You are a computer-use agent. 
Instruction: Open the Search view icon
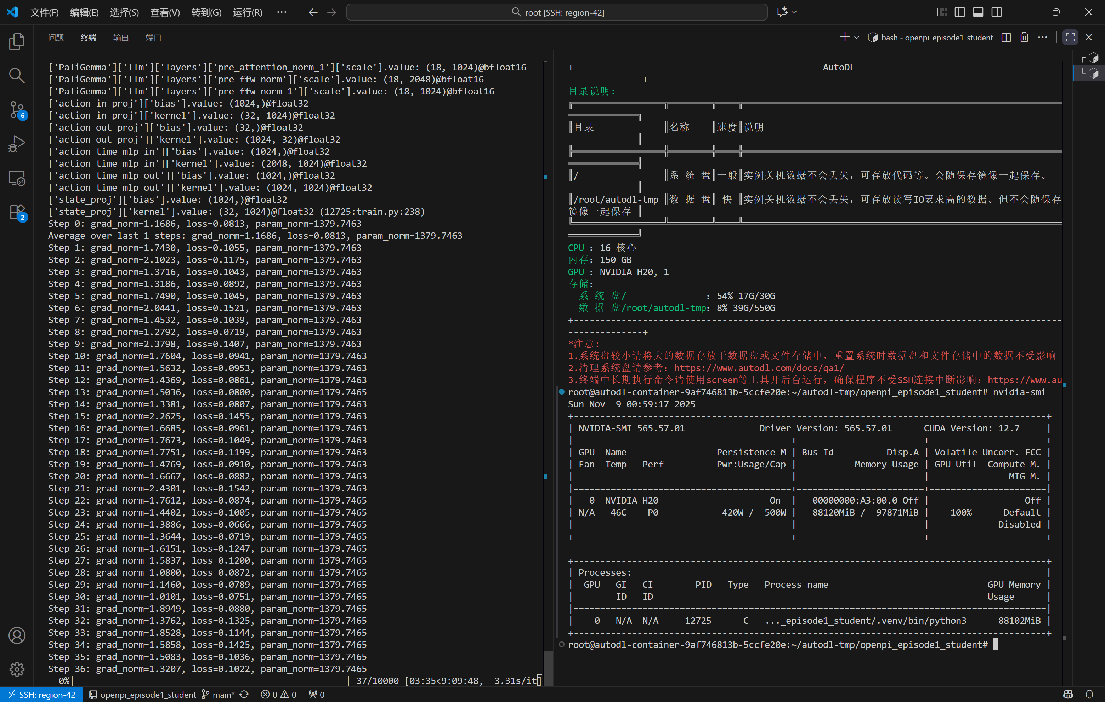[17, 75]
